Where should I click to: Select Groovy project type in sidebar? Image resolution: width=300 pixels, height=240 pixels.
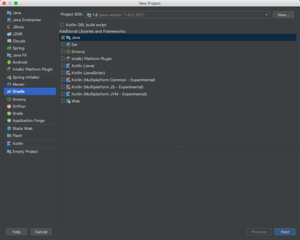tap(30, 99)
